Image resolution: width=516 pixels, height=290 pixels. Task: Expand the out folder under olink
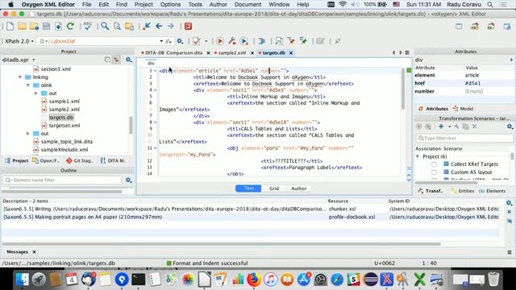click(x=35, y=93)
